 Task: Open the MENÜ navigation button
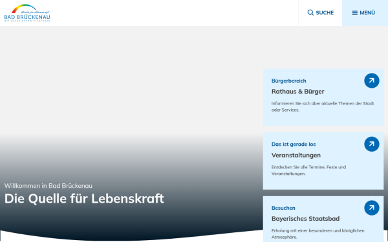(365, 13)
